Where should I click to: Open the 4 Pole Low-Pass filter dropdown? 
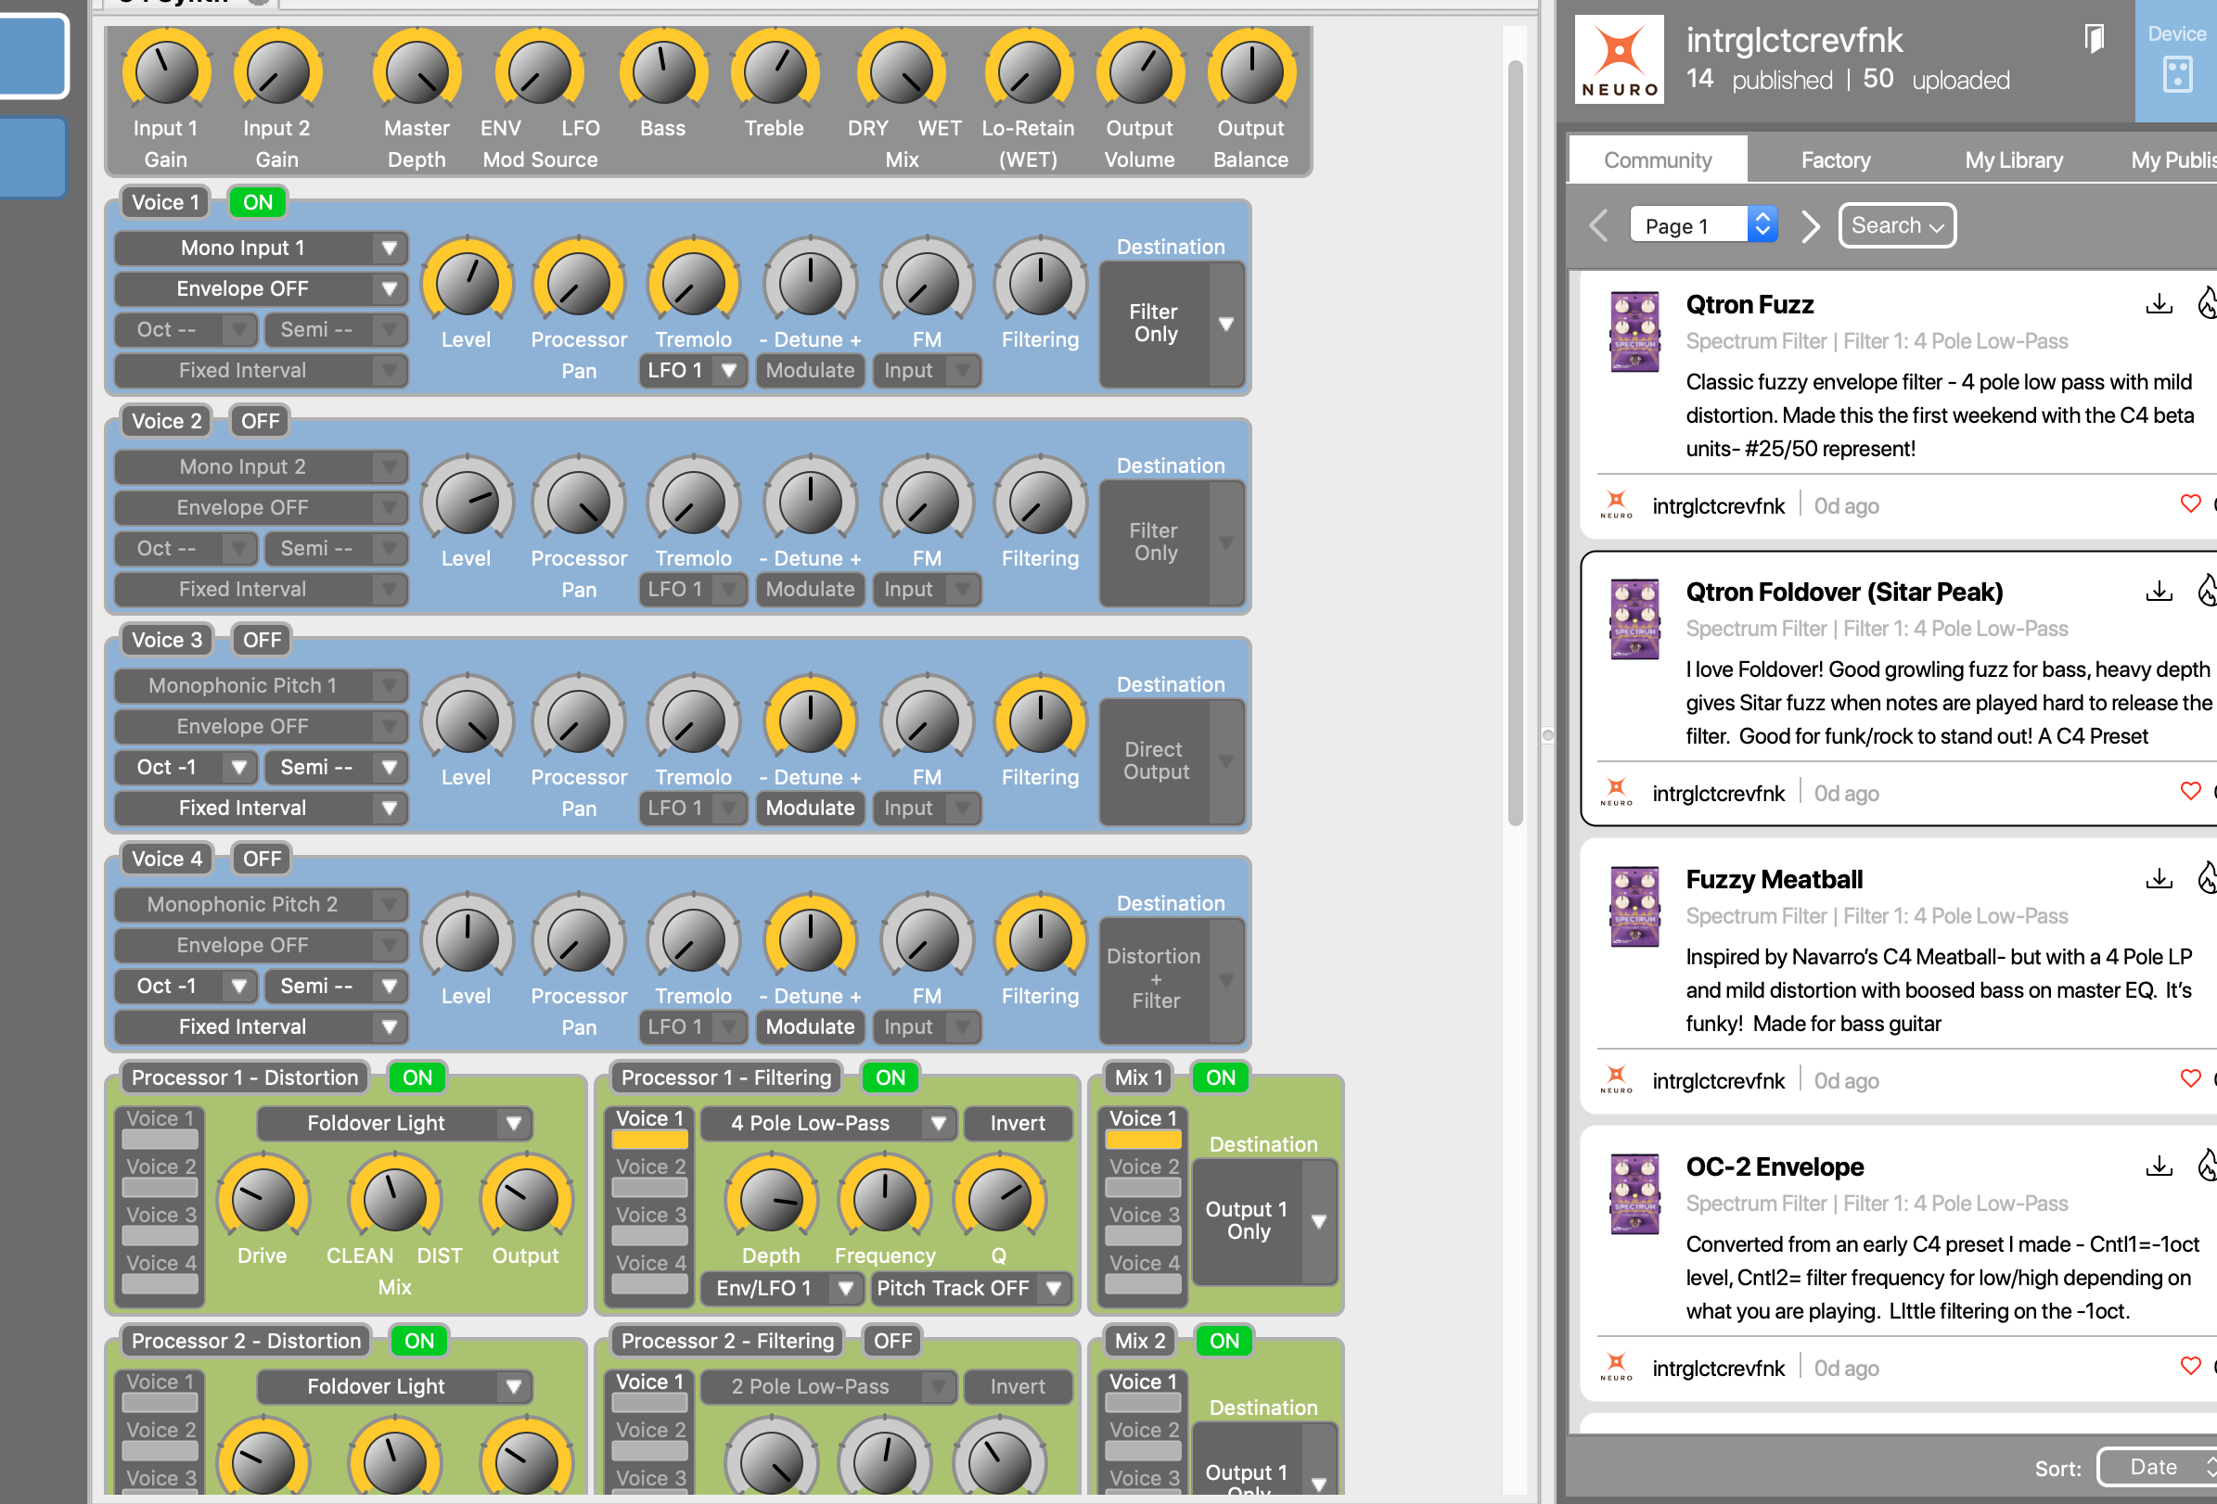pos(828,1124)
